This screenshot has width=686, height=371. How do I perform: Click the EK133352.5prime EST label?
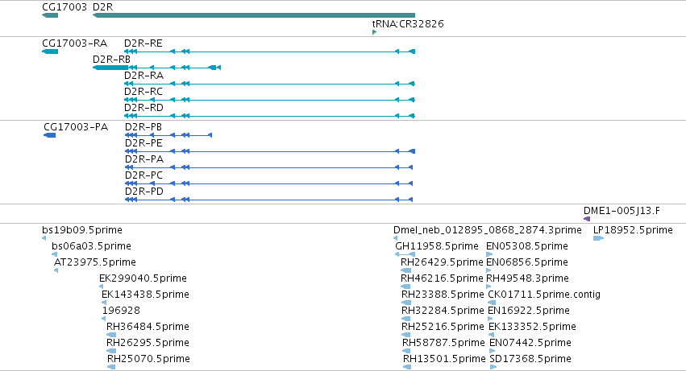point(533,327)
